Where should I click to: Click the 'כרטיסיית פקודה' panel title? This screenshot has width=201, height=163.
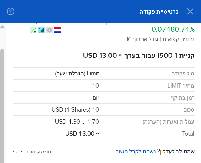[159, 12]
